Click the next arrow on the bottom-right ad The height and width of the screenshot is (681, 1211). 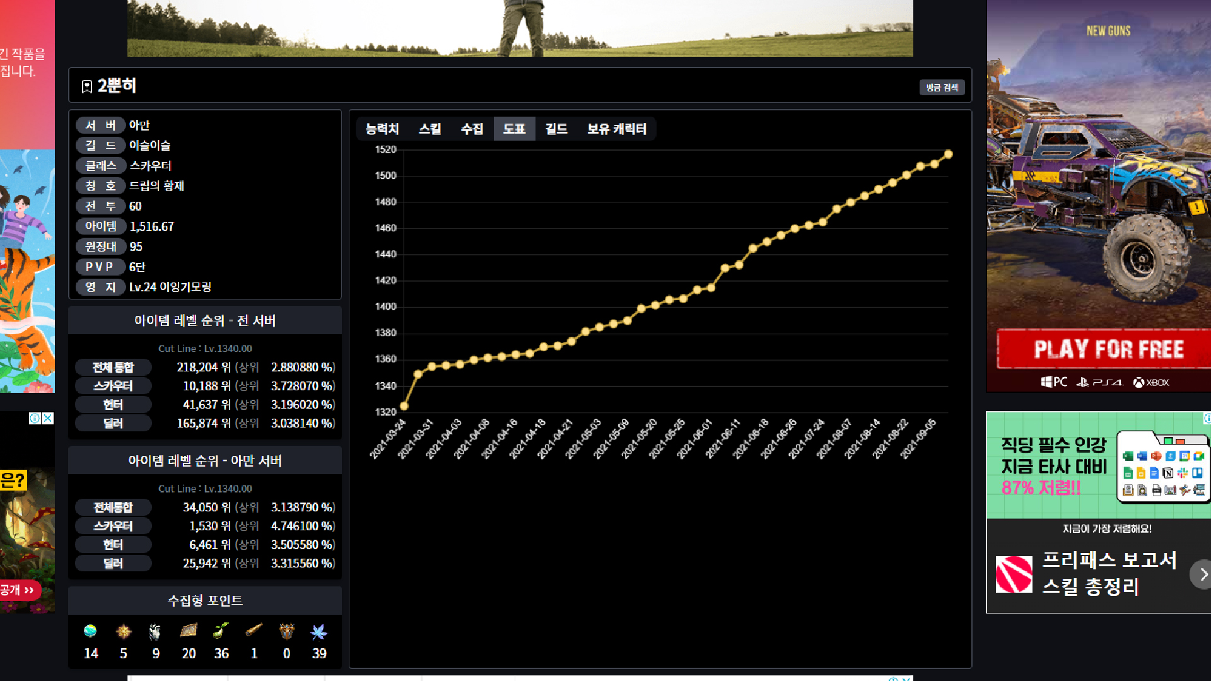tap(1202, 574)
